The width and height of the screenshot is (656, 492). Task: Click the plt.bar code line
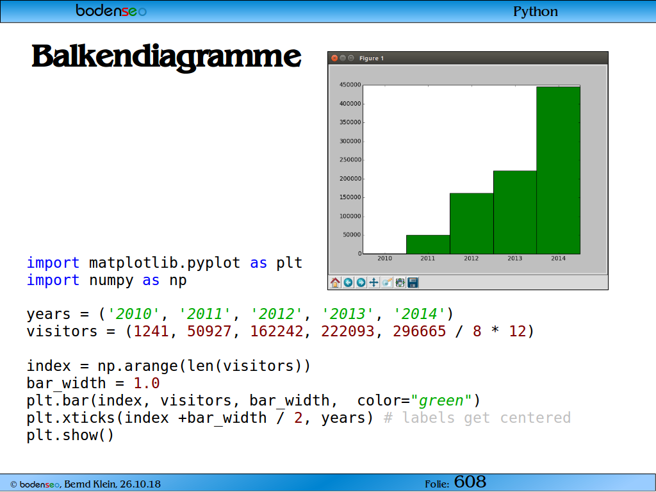pos(254,400)
